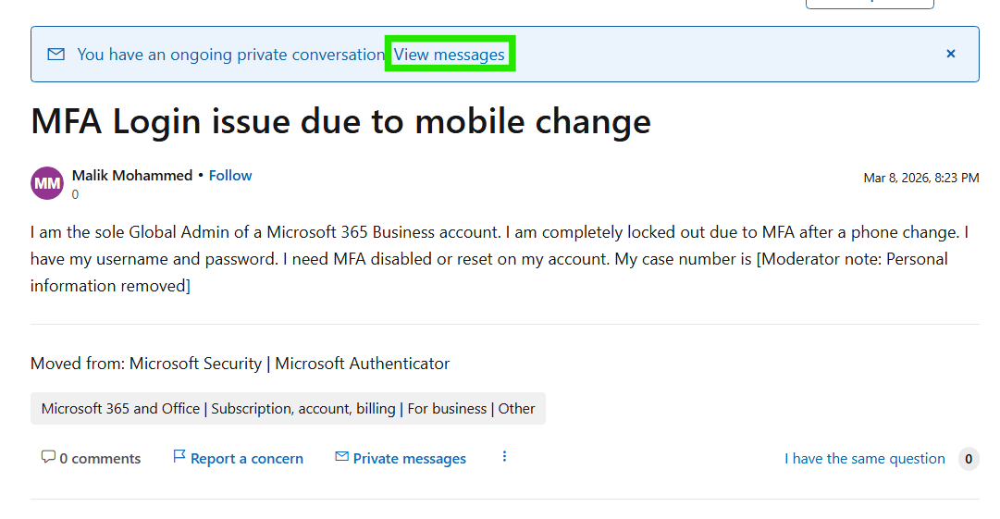This screenshot has height=519, width=1000.
Task: Open the View messages link
Action: tap(450, 55)
